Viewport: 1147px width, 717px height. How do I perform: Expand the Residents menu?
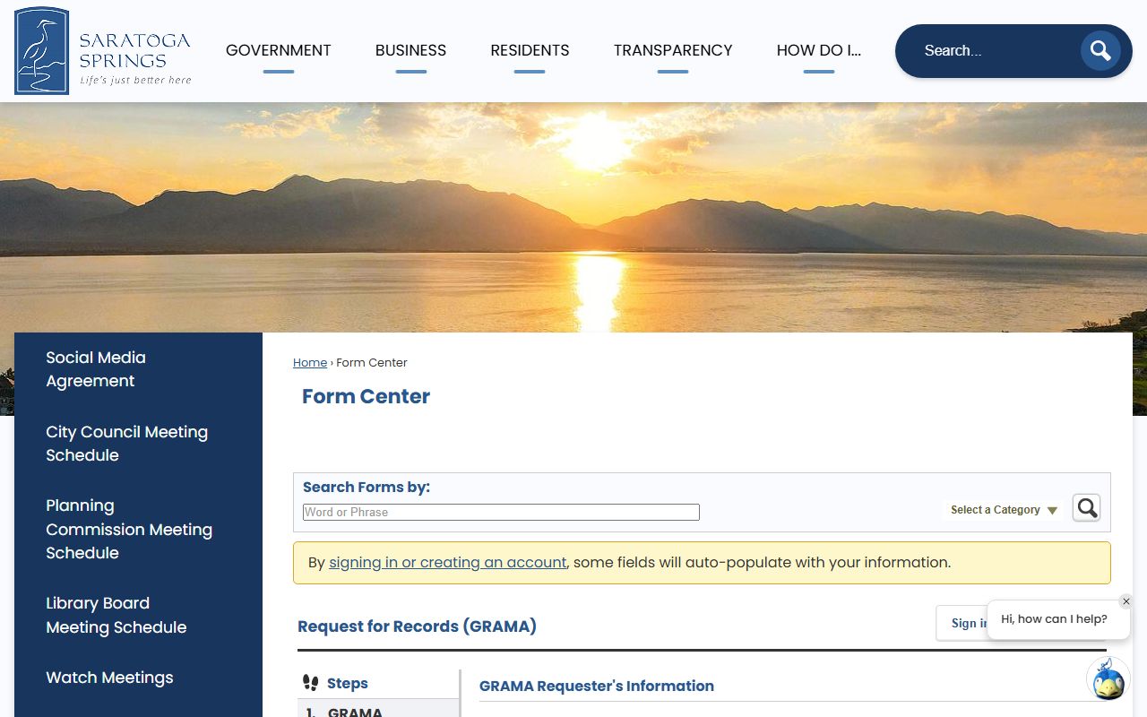pyautogui.click(x=530, y=50)
